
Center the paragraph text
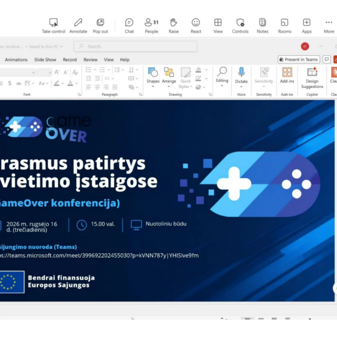pyautogui.click(x=97, y=87)
